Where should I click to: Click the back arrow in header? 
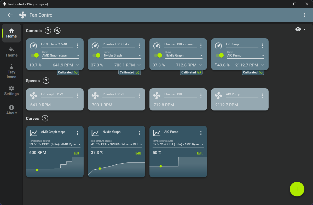[10, 15]
